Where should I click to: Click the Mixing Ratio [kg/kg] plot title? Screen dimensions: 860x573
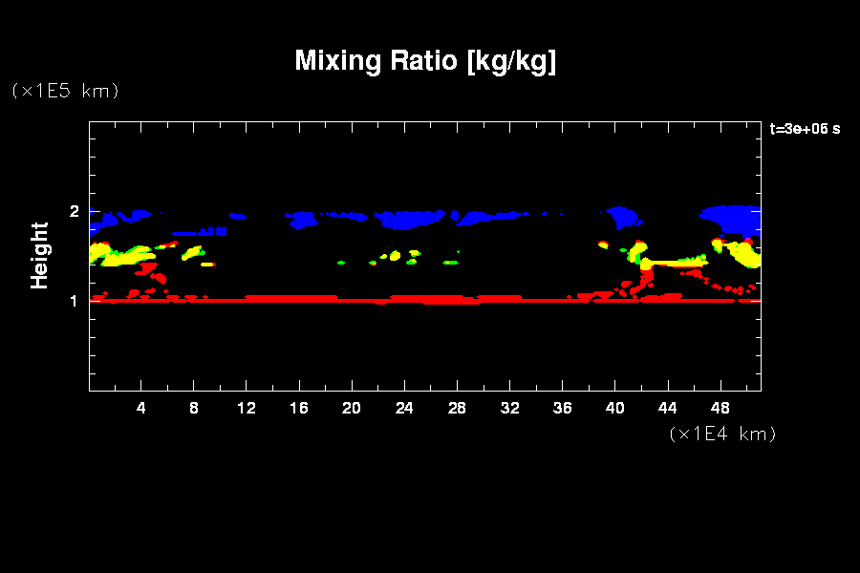coord(425,61)
